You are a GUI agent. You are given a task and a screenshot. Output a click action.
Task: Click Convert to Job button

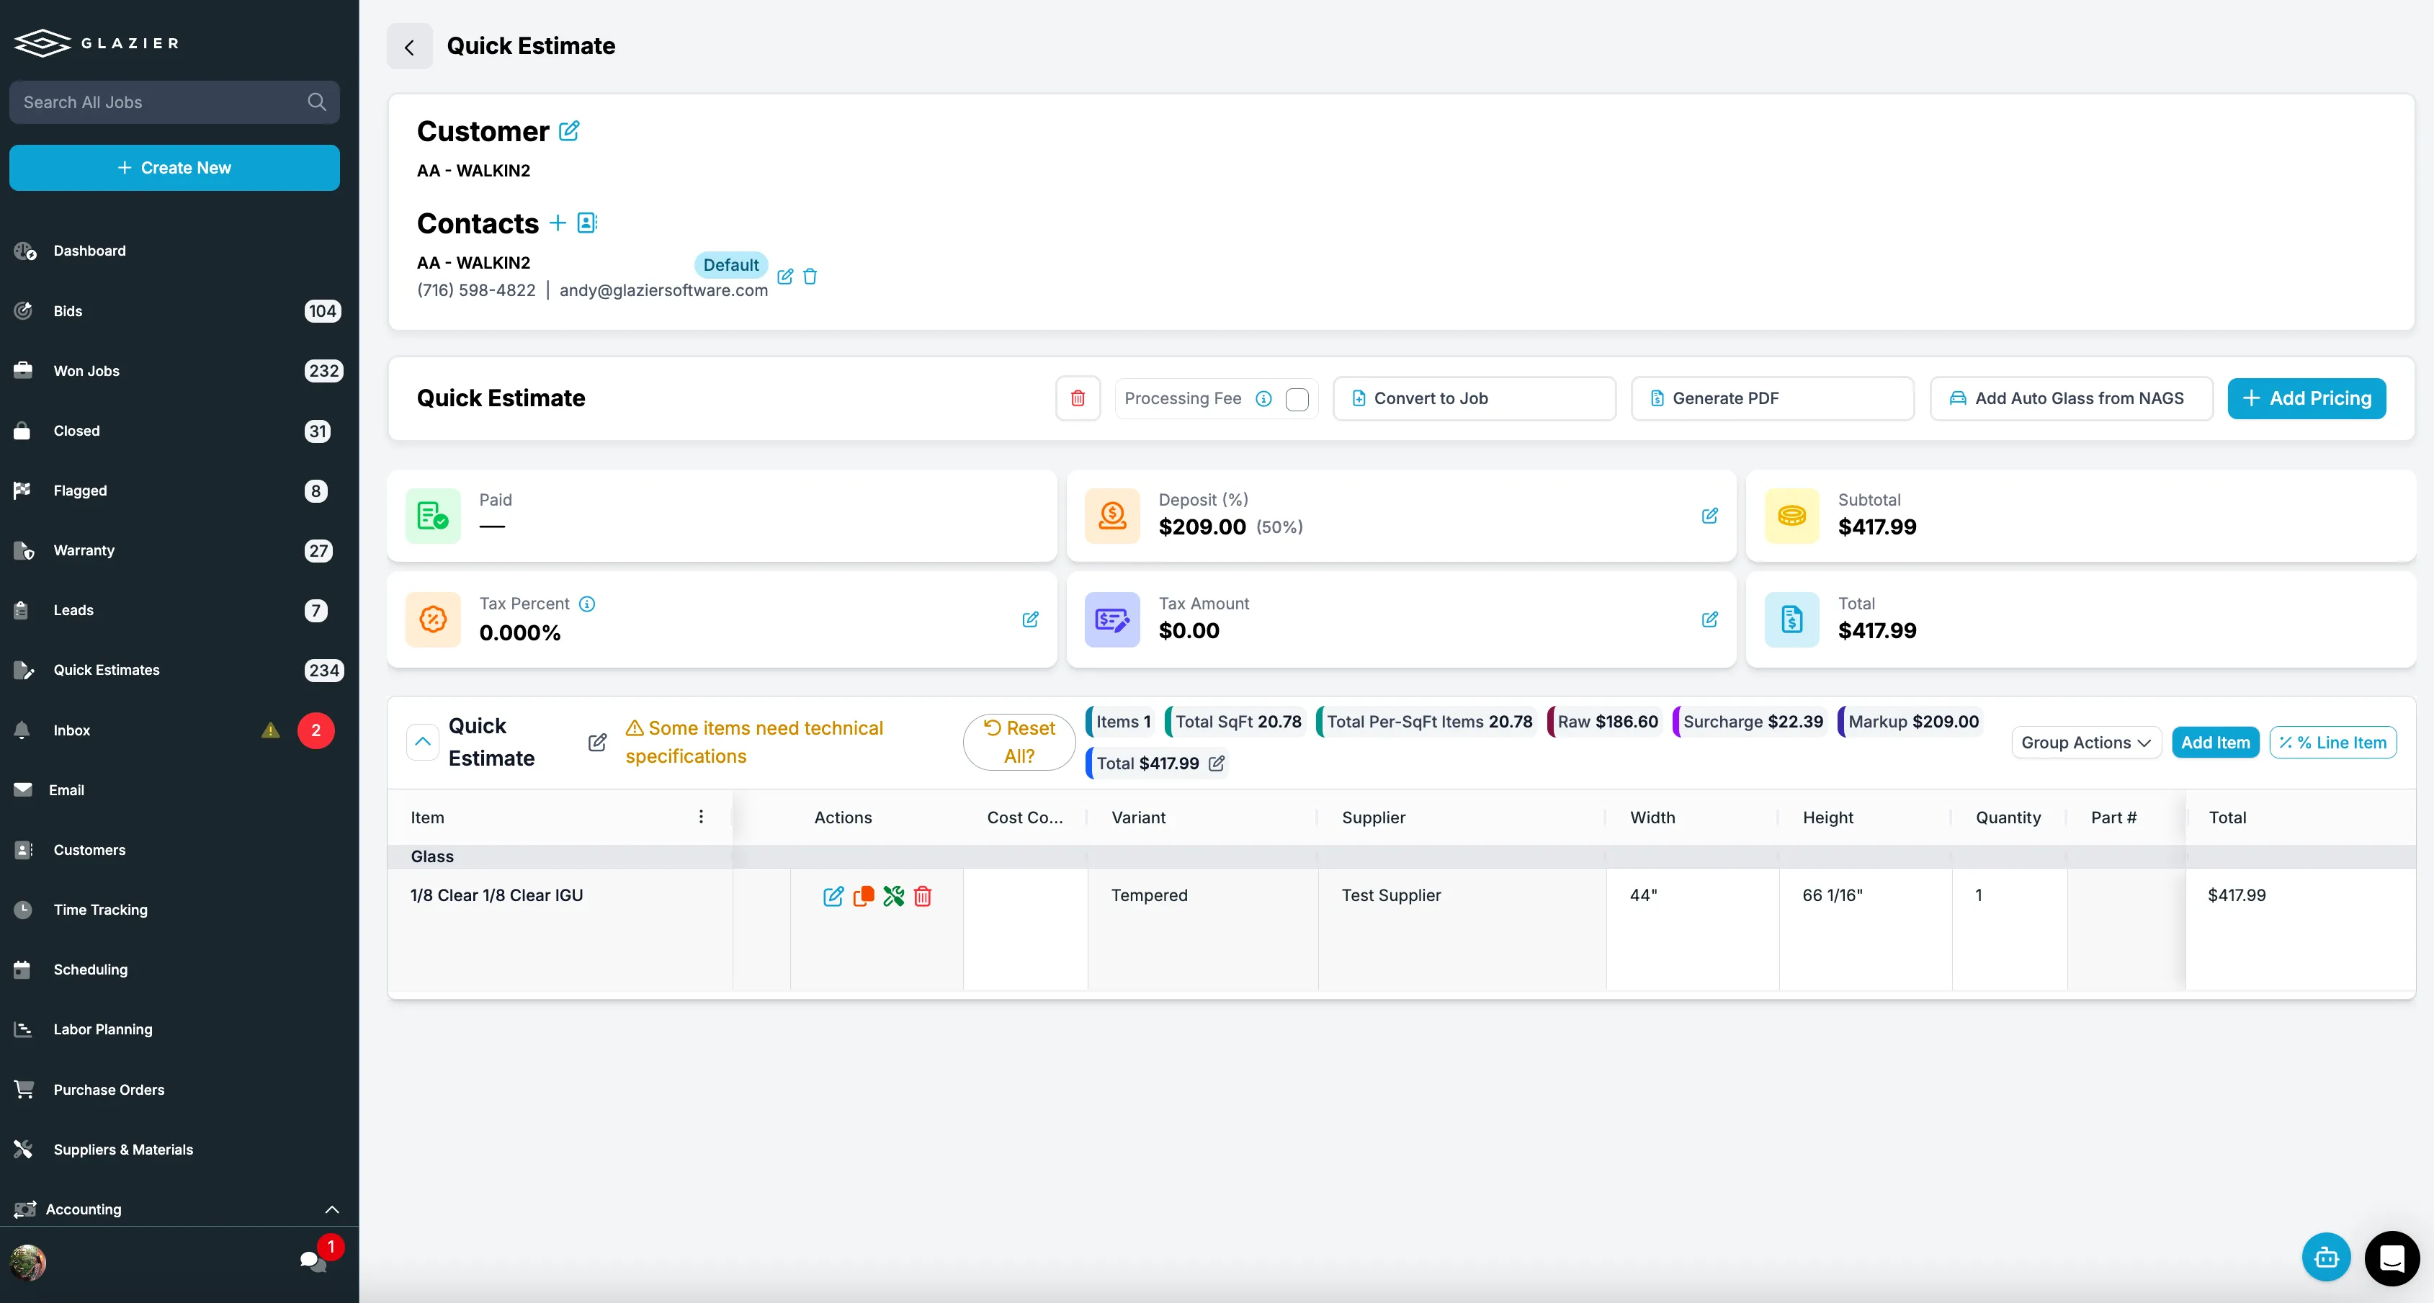(1473, 399)
